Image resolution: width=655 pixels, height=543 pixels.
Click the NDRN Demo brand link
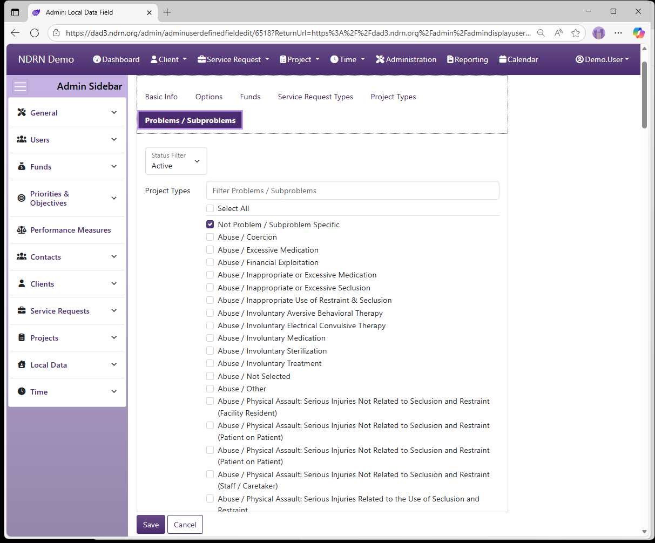pos(46,59)
